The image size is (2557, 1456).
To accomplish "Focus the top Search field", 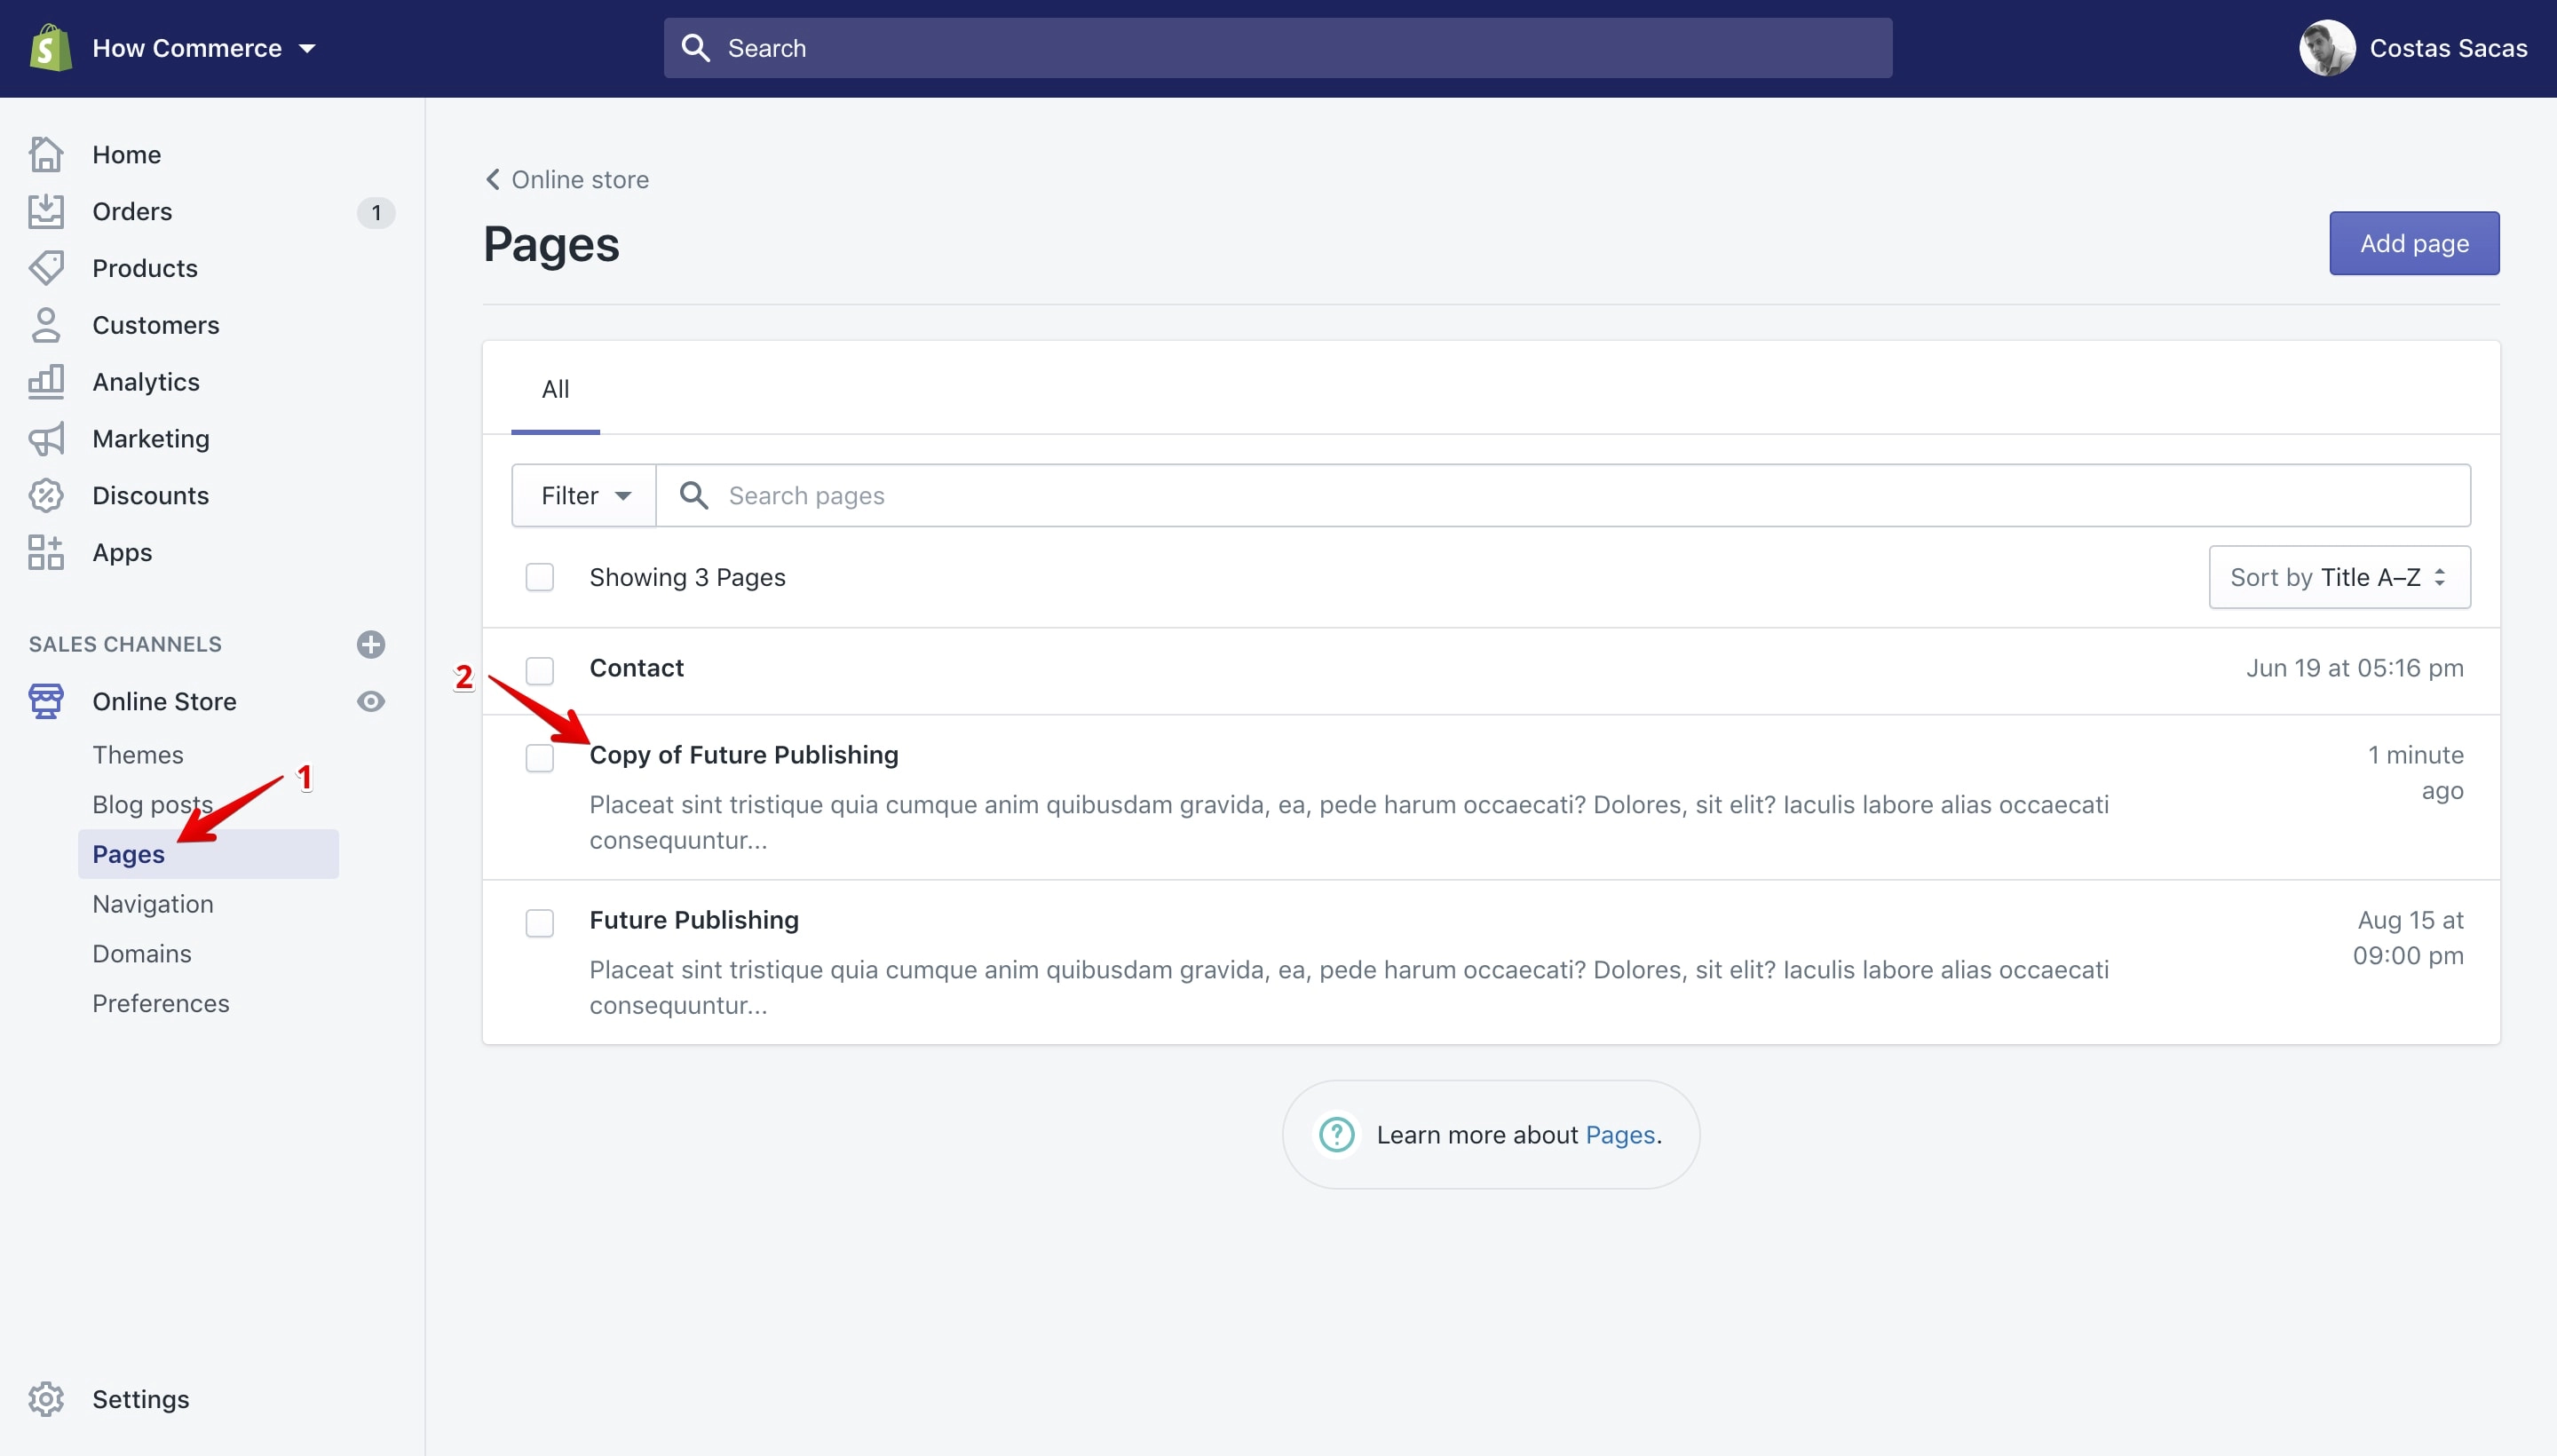I will tap(1277, 48).
